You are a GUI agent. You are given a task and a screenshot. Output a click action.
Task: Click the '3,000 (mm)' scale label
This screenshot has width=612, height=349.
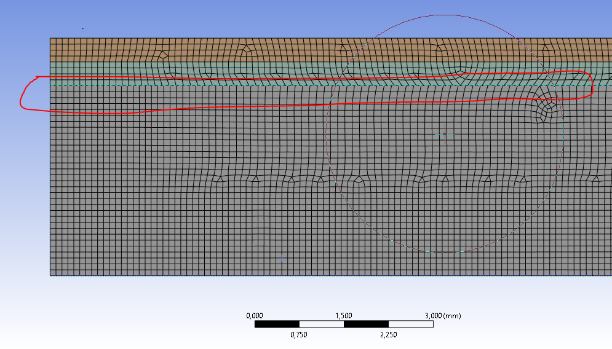click(443, 315)
